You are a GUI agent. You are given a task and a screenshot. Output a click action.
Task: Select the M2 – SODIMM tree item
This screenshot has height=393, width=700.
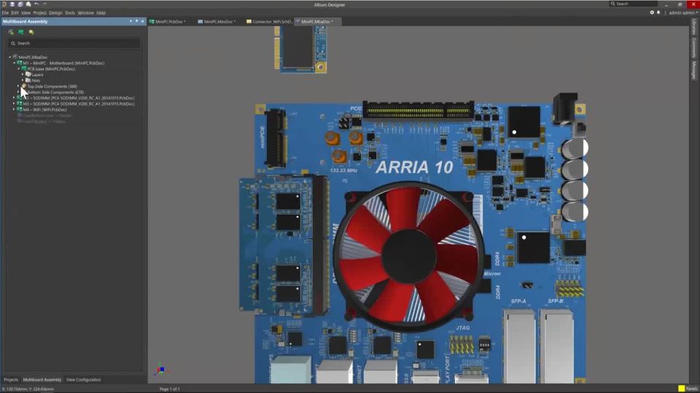pos(79,98)
